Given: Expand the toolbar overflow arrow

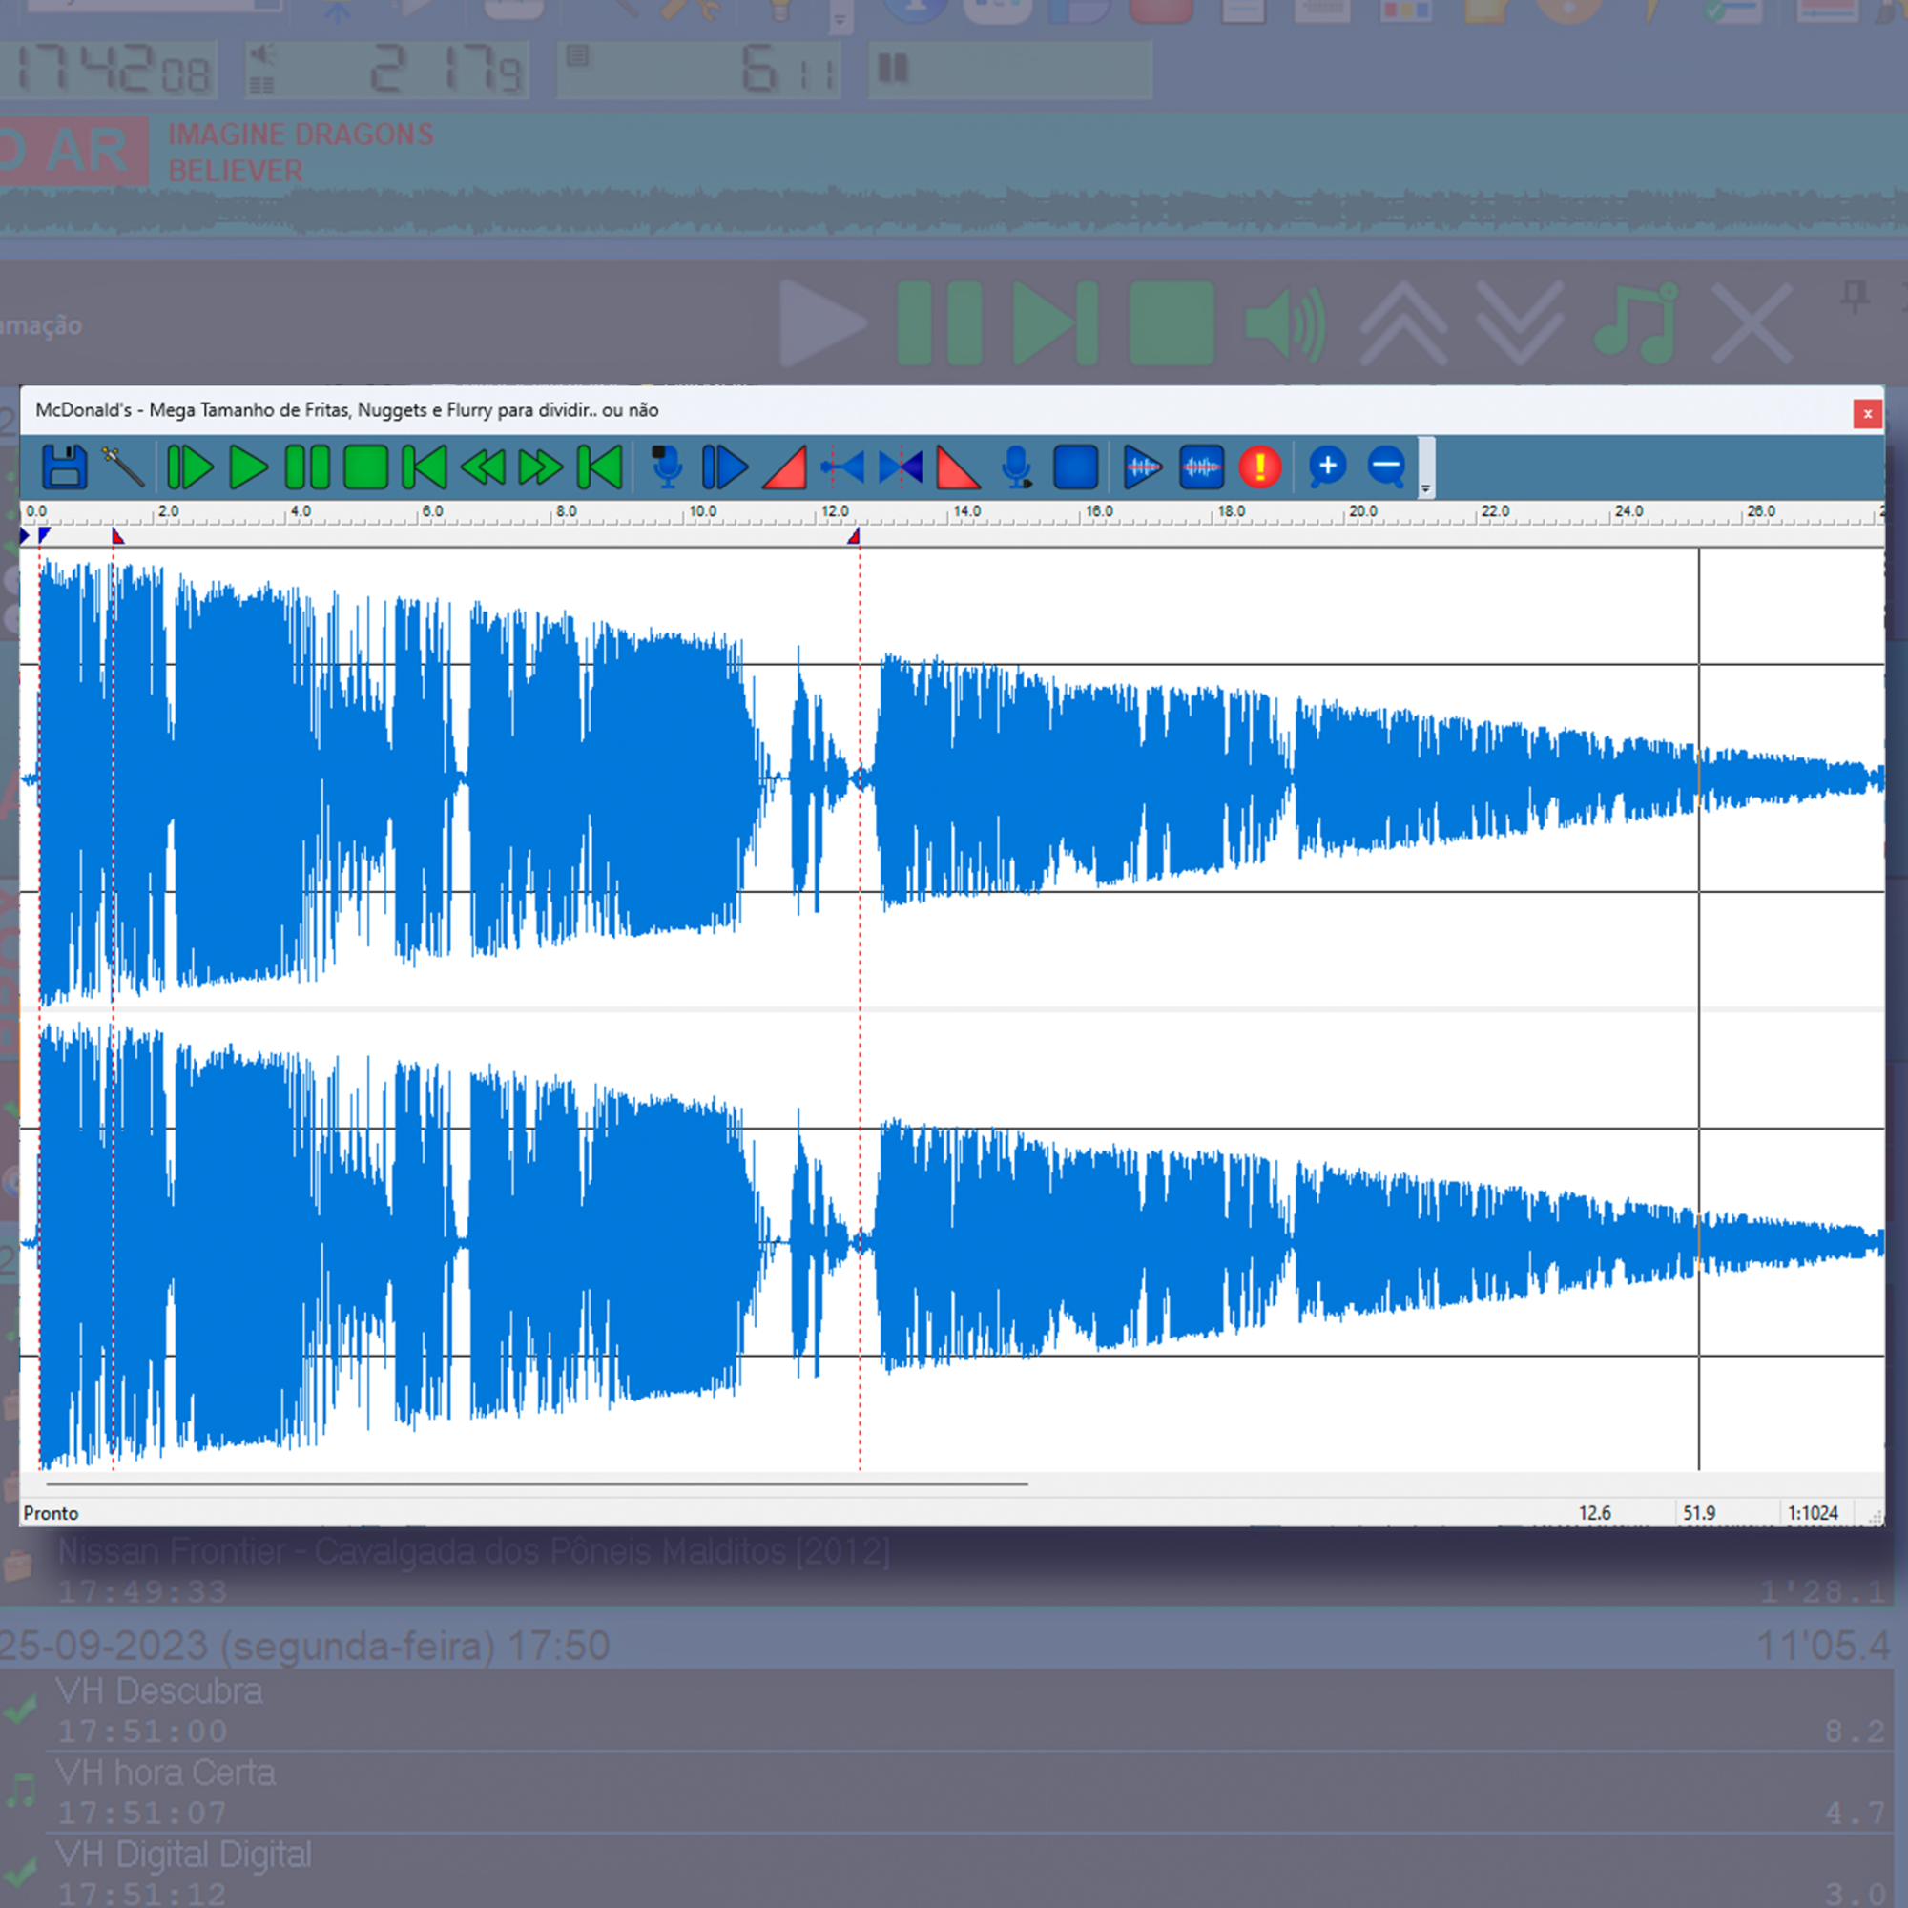Looking at the screenshot, I should (x=1425, y=487).
